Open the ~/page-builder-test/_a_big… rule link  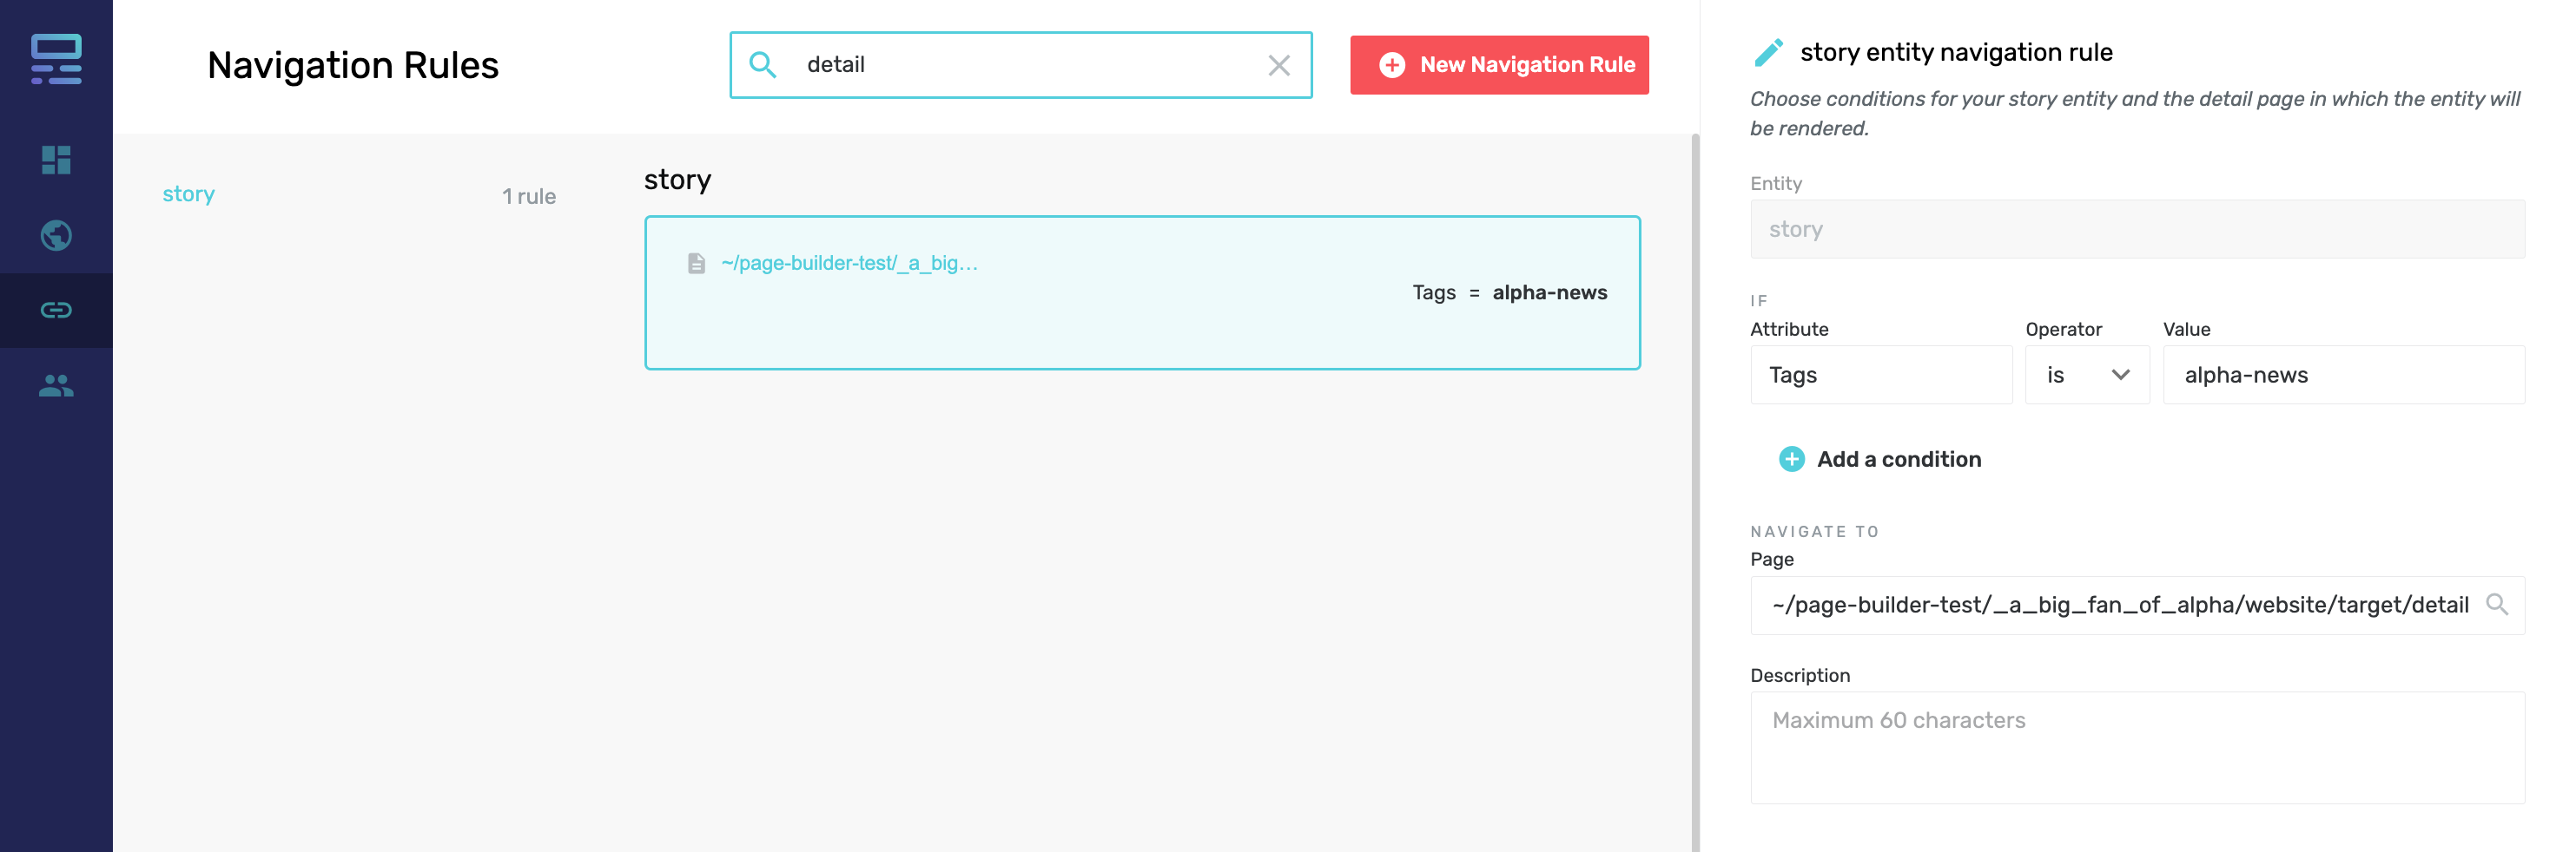[849, 263]
